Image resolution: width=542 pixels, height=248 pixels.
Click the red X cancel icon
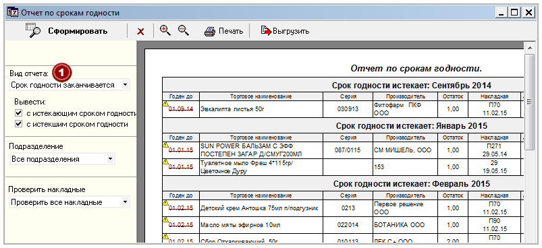pos(140,32)
